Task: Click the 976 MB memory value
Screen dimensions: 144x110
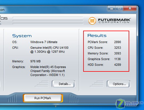Action: pyautogui.click(x=36, y=61)
